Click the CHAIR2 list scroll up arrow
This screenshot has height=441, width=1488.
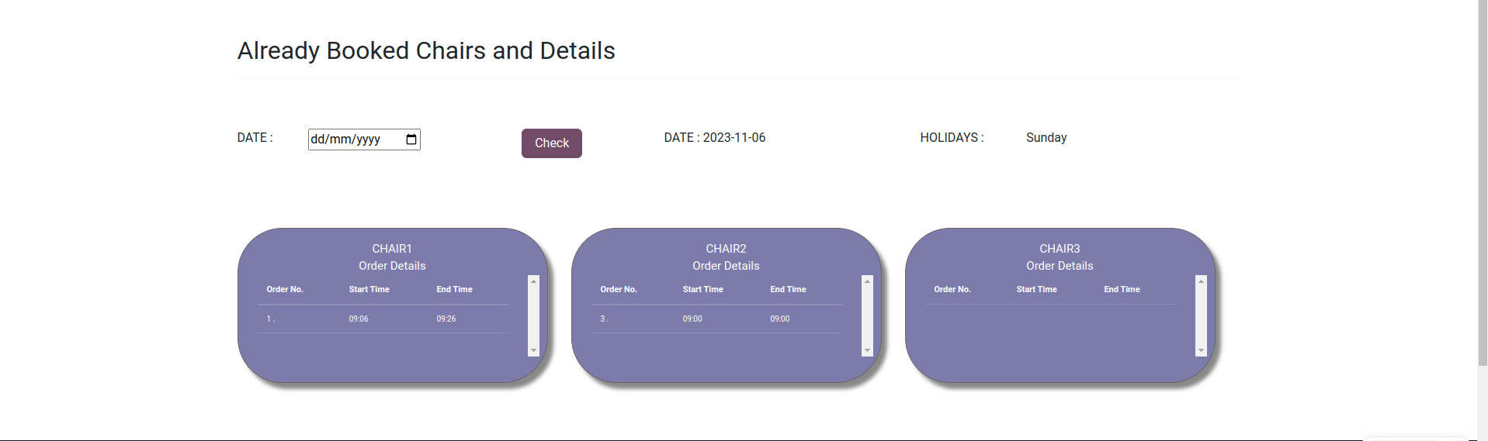pos(867,281)
